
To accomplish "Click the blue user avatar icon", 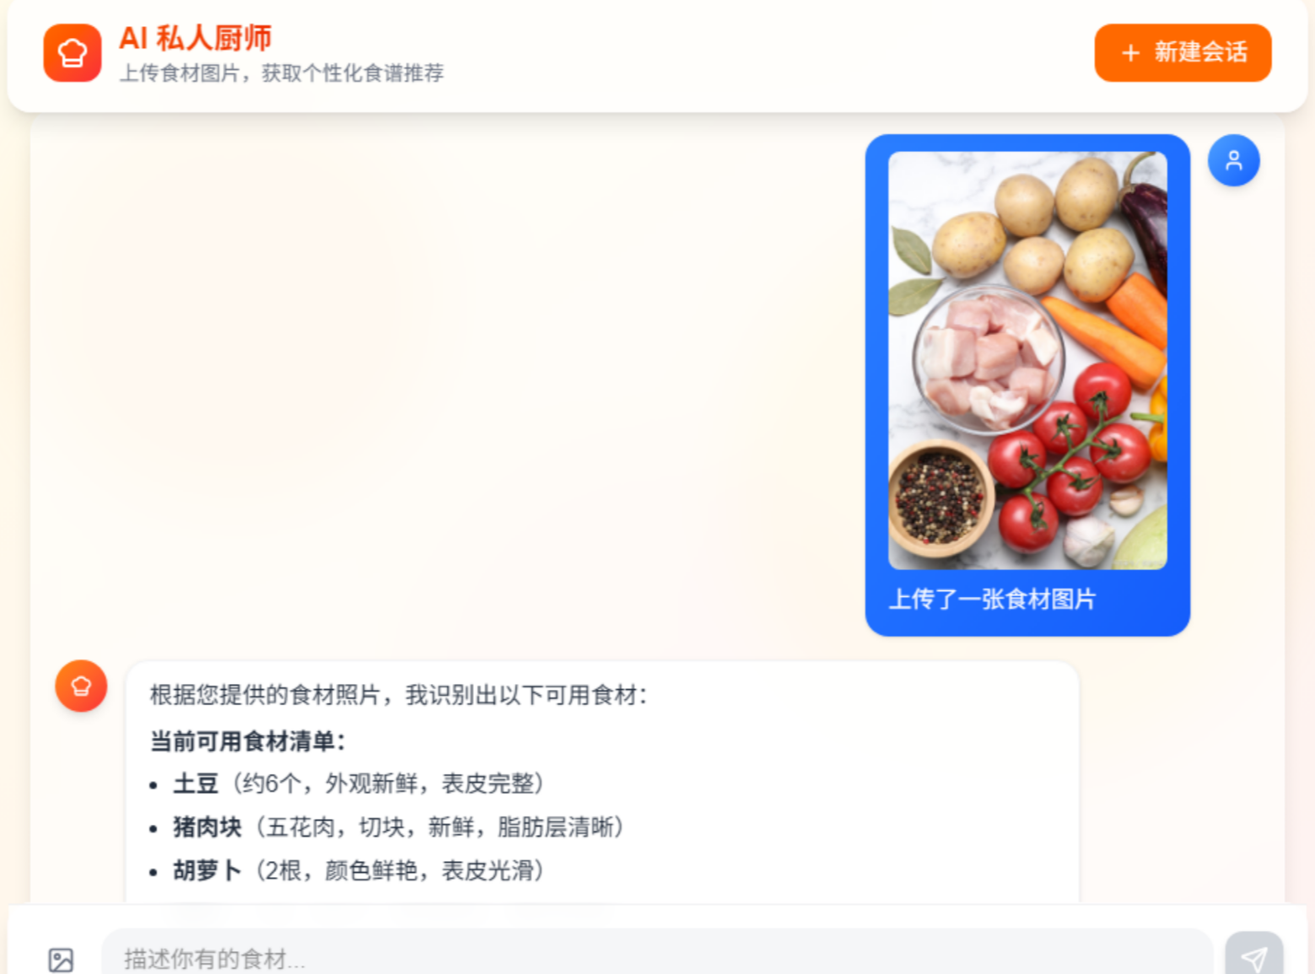I will pos(1233,160).
